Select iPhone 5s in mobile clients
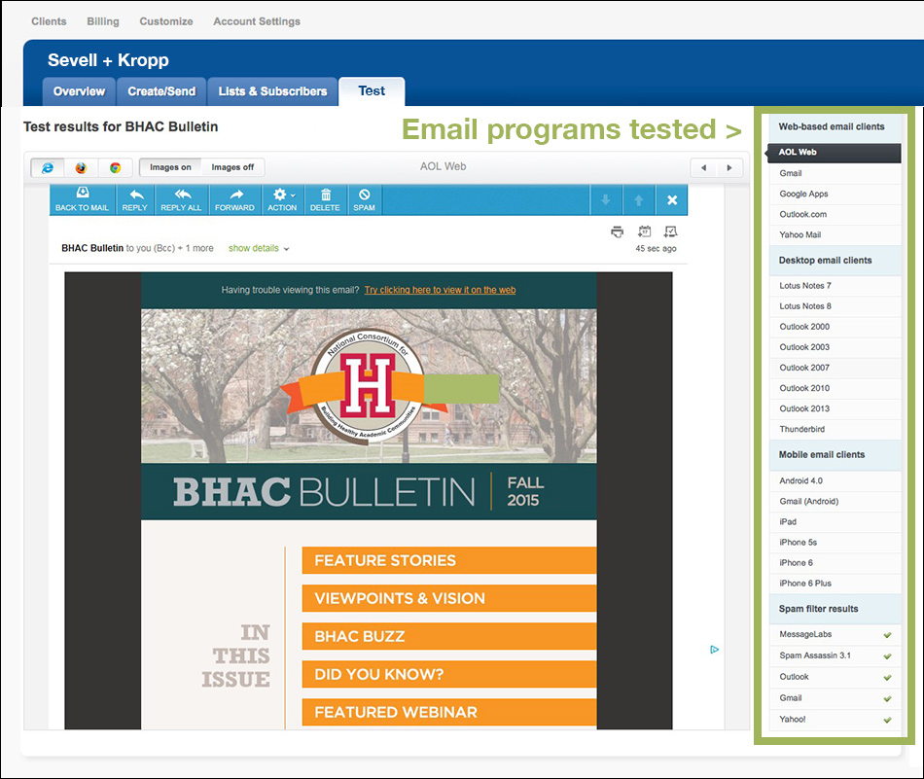This screenshot has width=924, height=779. [835, 543]
